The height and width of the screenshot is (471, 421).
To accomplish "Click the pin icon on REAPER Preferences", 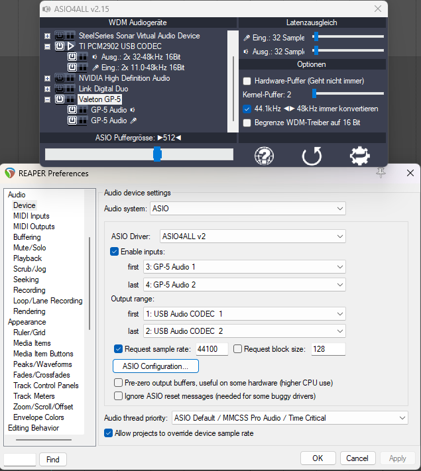I will (381, 173).
